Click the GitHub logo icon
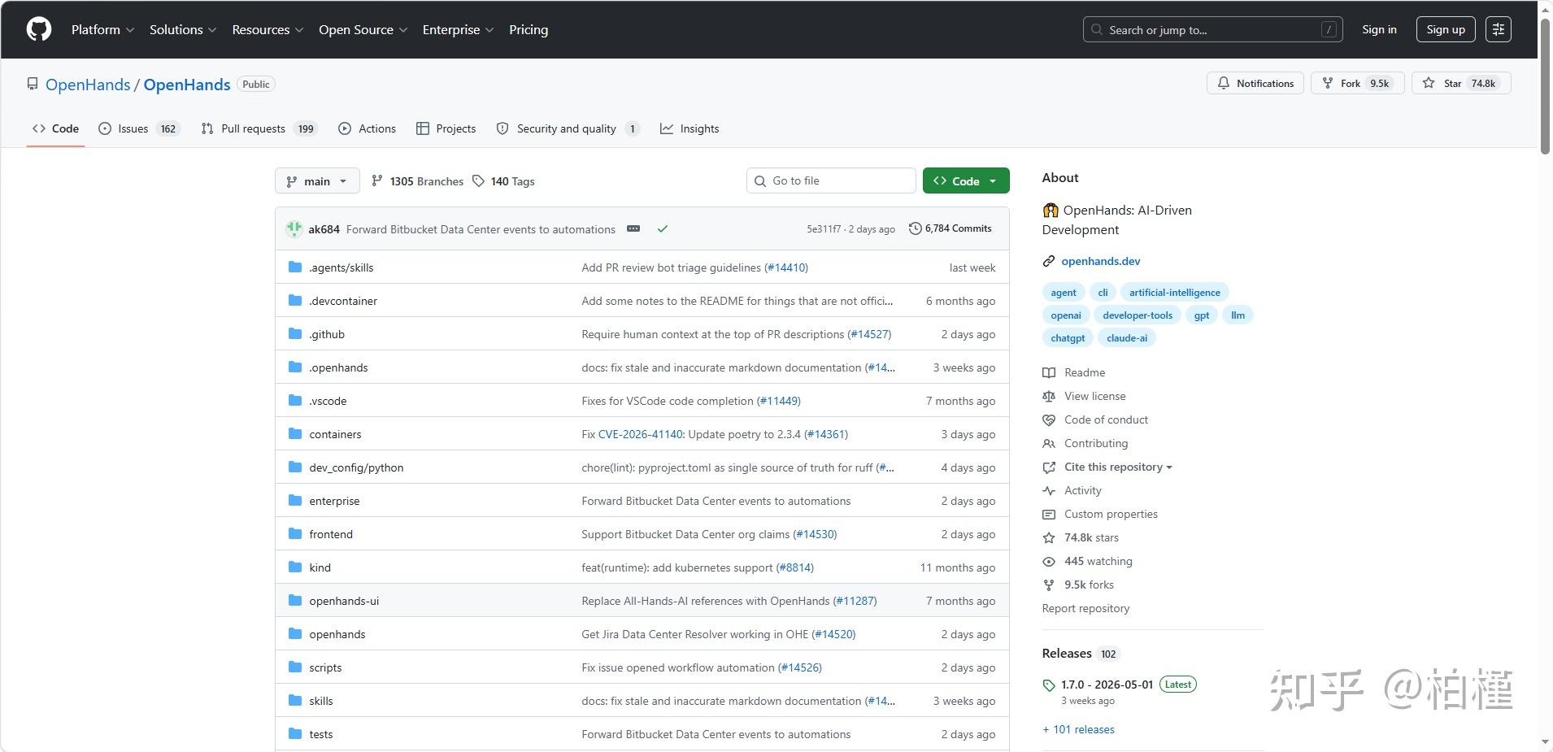The width and height of the screenshot is (1553, 752). (x=38, y=29)
